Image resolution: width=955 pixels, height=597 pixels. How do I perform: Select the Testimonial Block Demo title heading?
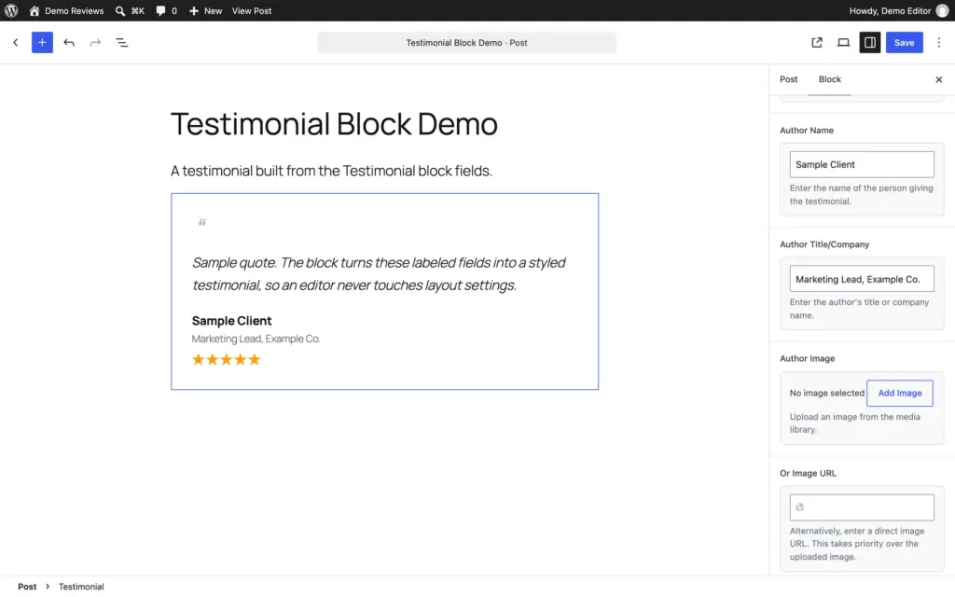[334, 124]
